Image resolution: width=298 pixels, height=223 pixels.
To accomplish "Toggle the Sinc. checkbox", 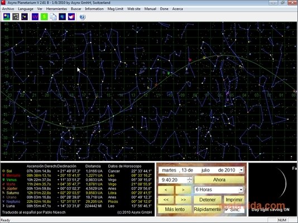I will (227, 210).
